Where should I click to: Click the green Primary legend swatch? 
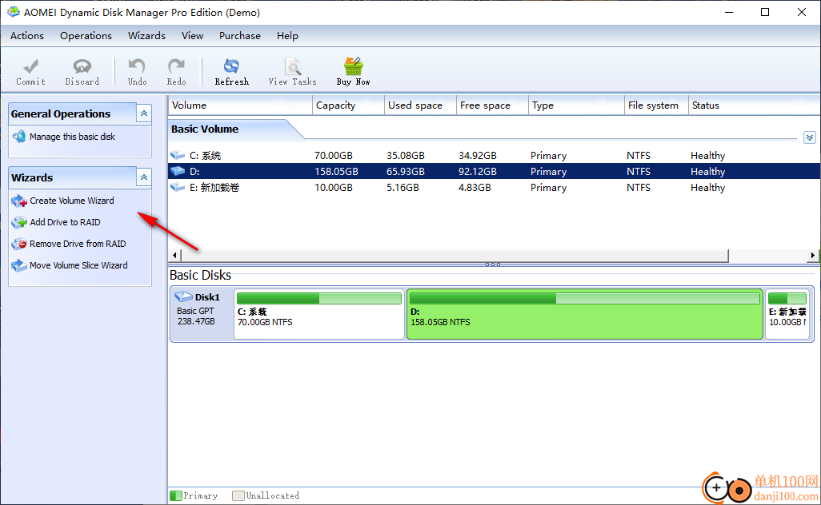(x=176, y=495)
